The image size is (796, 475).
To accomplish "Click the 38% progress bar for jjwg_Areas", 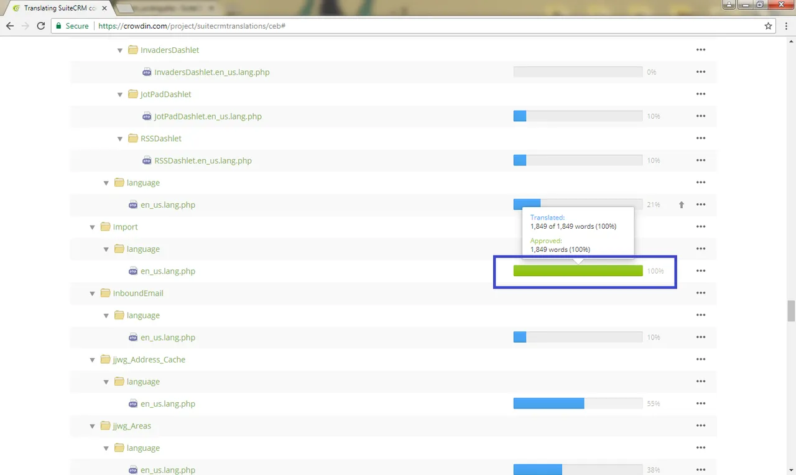I will (578, 470).
